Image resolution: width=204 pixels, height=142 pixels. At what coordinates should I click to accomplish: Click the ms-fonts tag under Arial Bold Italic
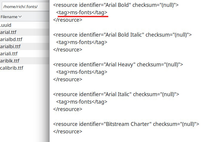(81, 42)
